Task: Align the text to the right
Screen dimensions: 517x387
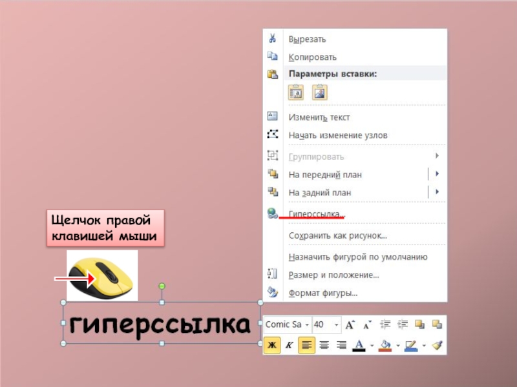Action: click(x=341, y=345)
